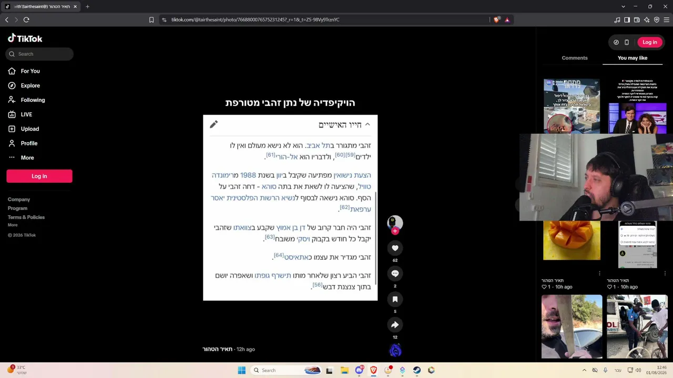The height and width of the screenshot is (378, 673).
Task: Reload the page
Action: tap(26, 19)
